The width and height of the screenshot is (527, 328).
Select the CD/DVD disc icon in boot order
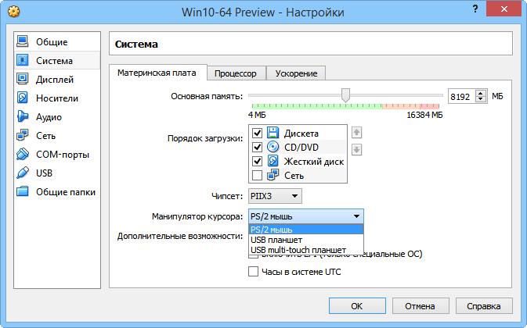(x=273, y=147)
